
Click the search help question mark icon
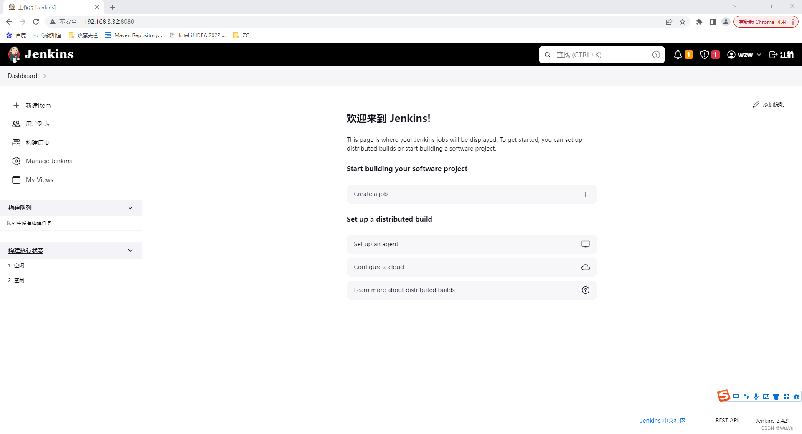[x=656, y=55]
